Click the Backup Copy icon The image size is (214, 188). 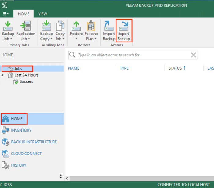pos(46,26)
